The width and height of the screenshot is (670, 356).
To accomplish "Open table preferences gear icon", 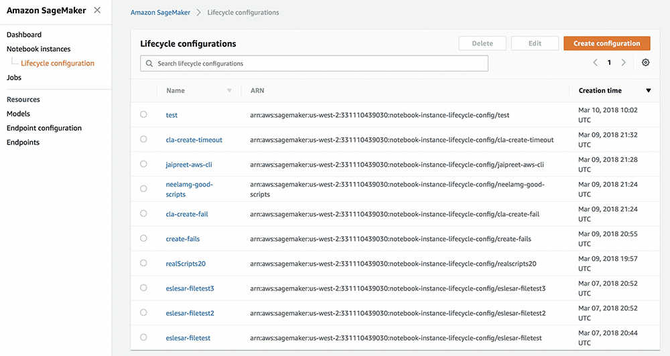I will [x=645, y=63].
